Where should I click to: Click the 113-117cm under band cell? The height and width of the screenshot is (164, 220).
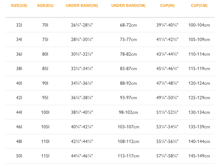[x=128, y=156]
